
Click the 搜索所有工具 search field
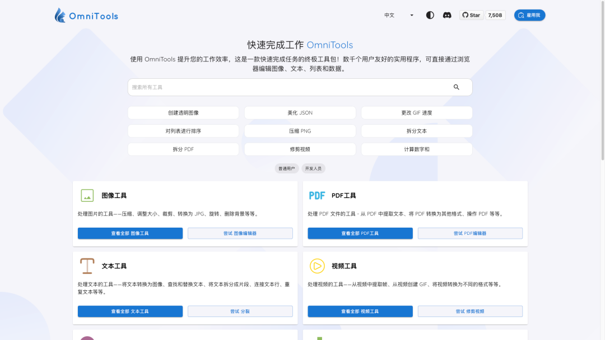280,87
